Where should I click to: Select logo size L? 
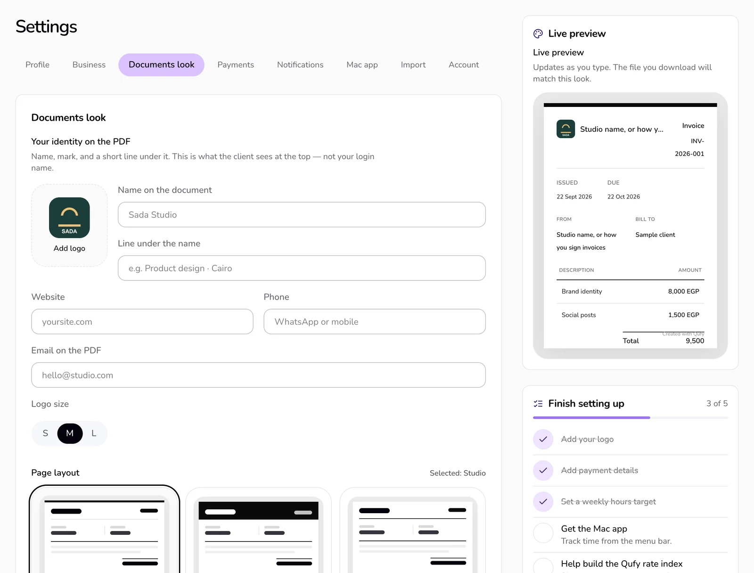[94, 434]
